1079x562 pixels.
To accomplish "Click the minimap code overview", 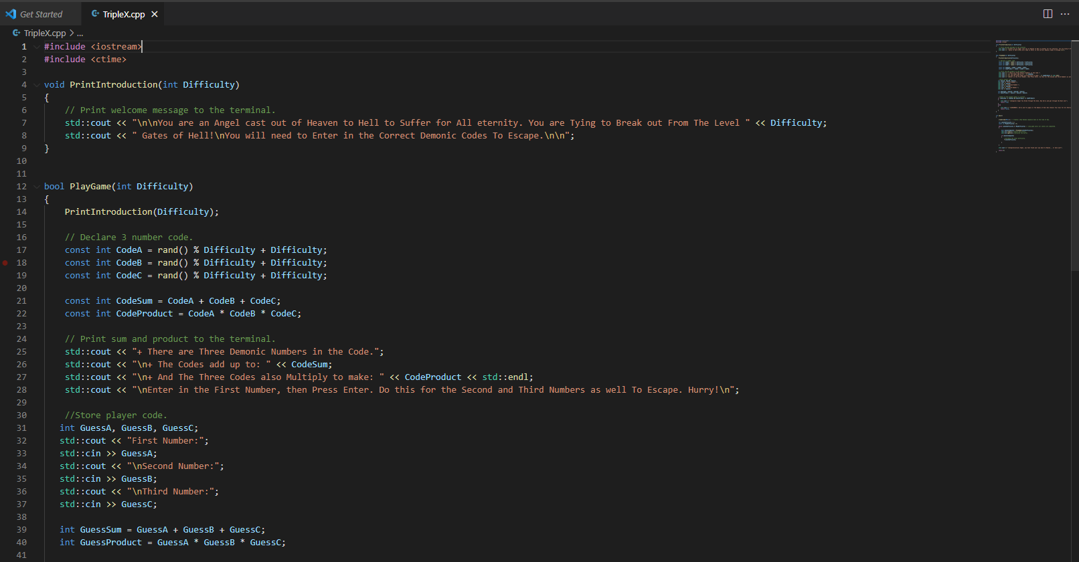I will [x=1031, y=94].
